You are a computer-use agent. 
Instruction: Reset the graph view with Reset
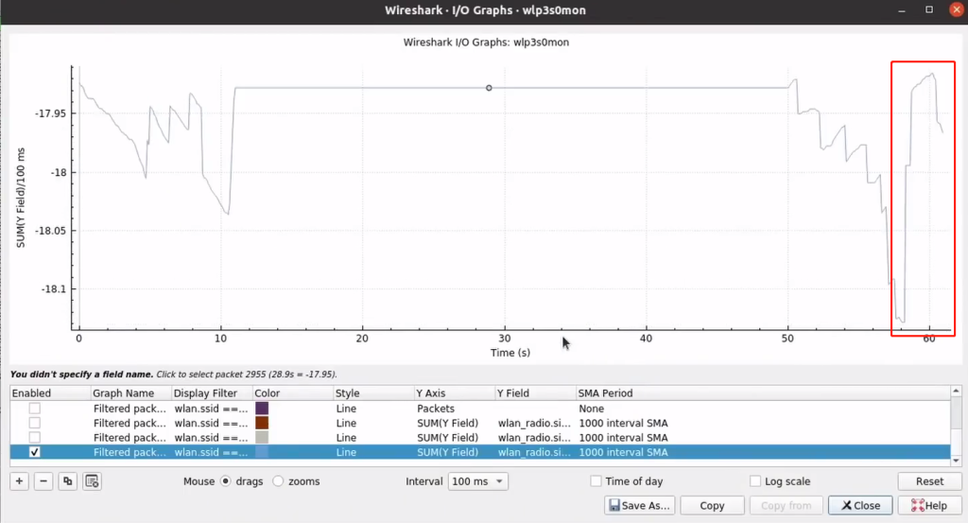(x=929, y=481)
